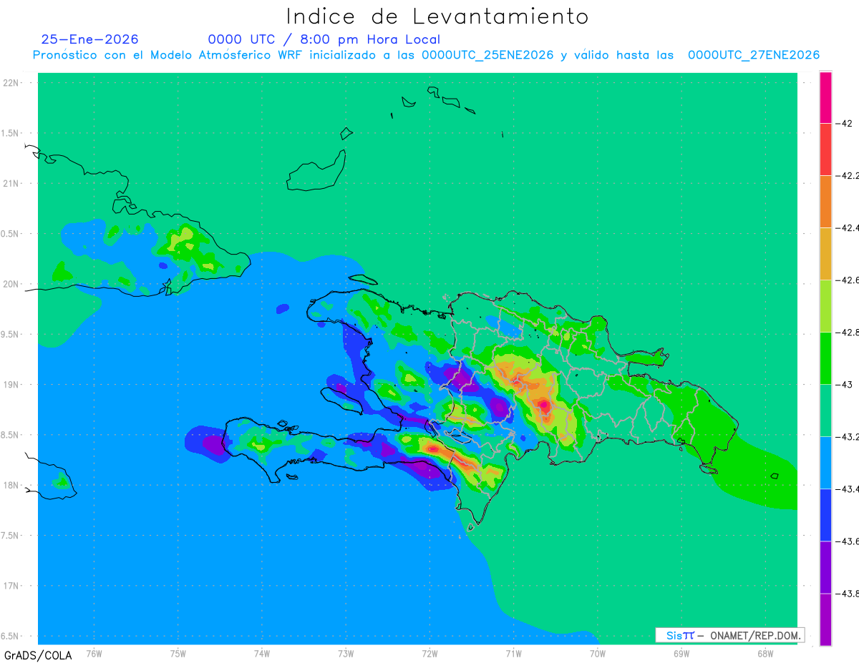Click '0000 UTC / 8:00 pm Hora Local' text
This screenshot has width=859, height=663.
[x=324, y=39]
